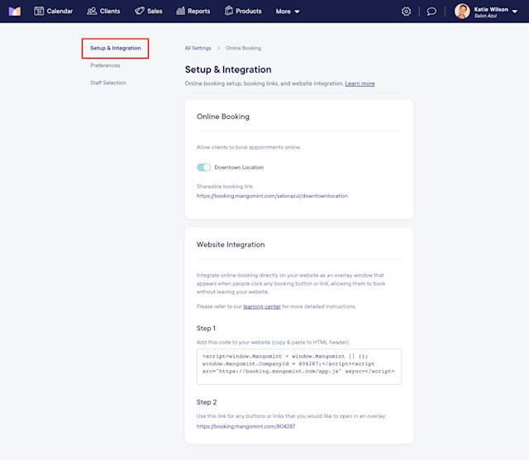This screenshot has width=529, height=460.
Task: Open the learning center link
Action: tap(262, 306)
